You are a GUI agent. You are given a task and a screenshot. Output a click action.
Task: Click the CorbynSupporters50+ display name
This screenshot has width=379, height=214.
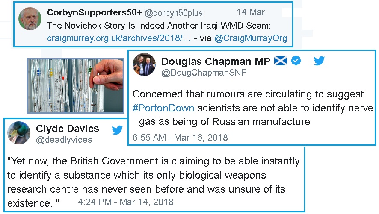click(95, 12)
